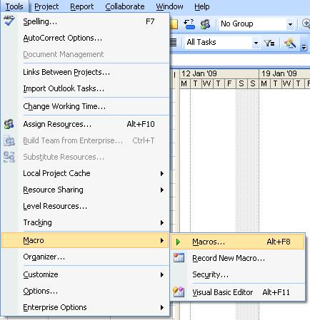310x320 pixels.
Task: Click the All Tasks filter text field
Action: pos(219,43)
